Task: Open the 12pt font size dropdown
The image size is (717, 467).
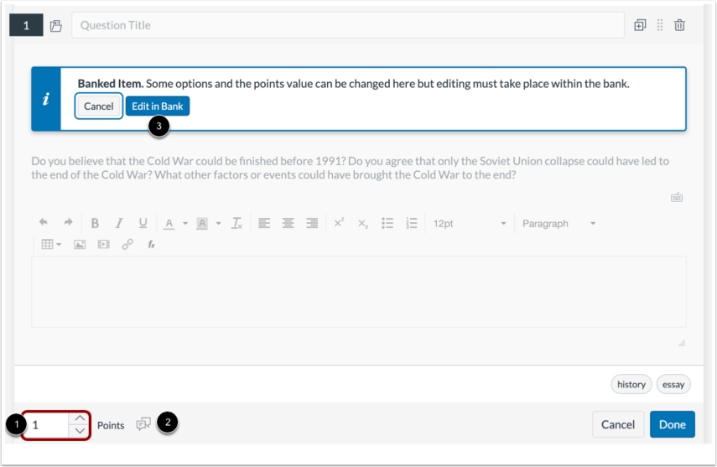Action: [470, 224]
